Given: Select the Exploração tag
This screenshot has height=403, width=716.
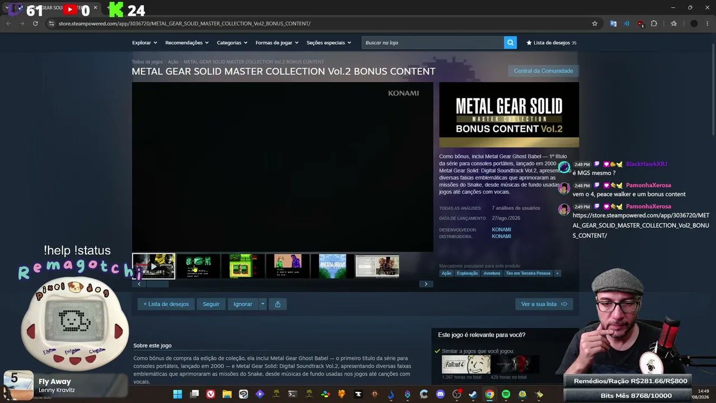Looking at the screenshot, I should click(467, 273).
